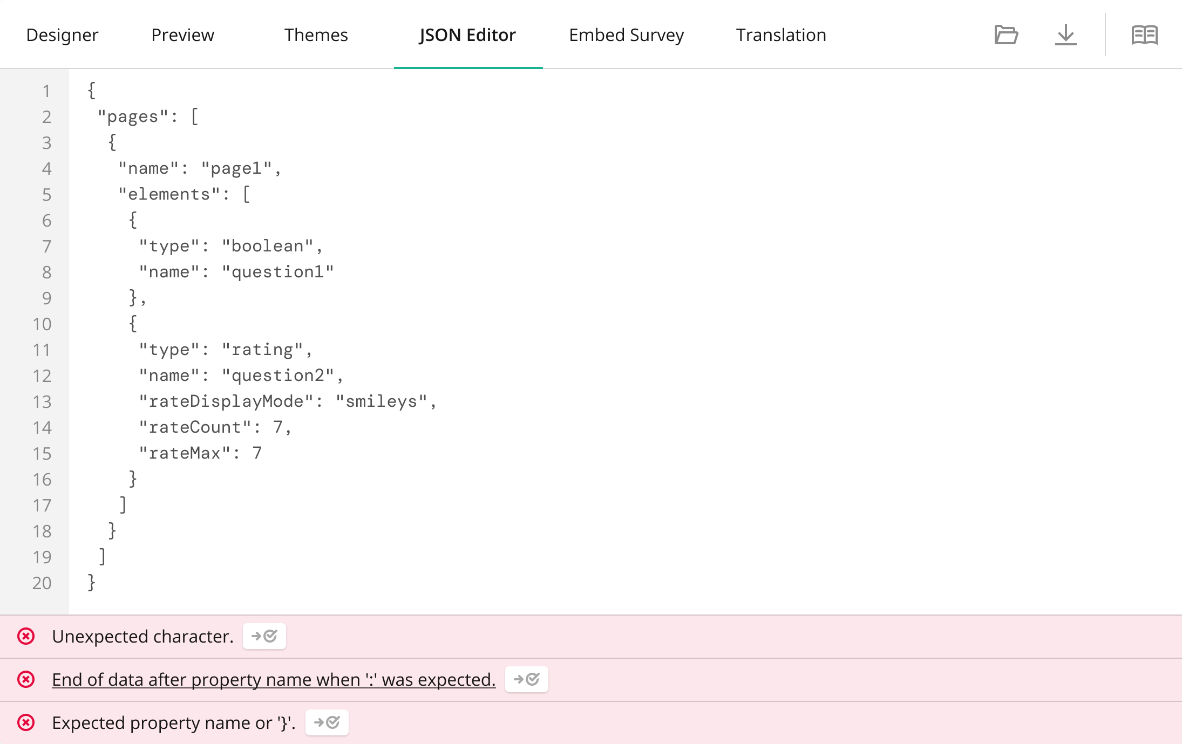Image resolution: width=1182 pixels, height=744 pixels.
Task: Click dismiss button on unexpected character error
Action: point(264,636)
